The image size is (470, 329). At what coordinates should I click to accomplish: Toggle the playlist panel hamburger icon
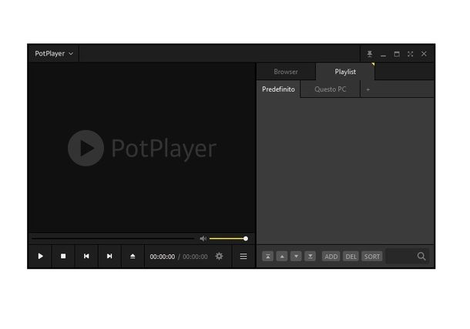pyautogui.click(x=243, y=257)
